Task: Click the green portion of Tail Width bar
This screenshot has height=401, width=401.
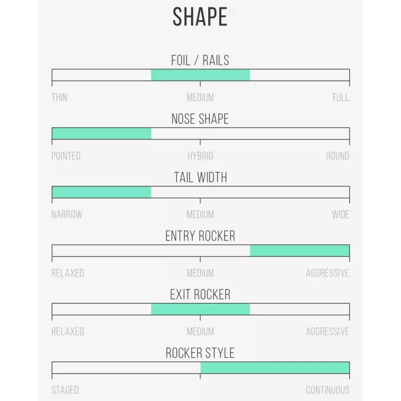Action: 101,192
